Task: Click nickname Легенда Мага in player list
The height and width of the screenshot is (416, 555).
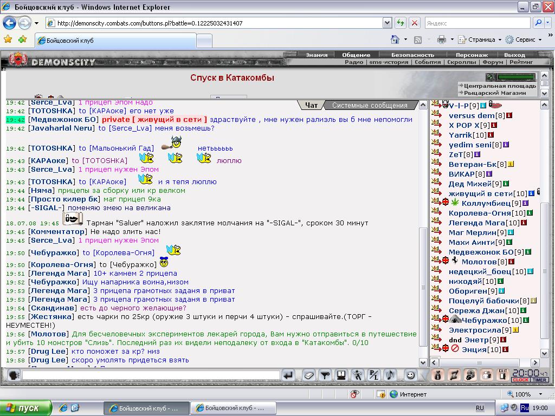Action: tap(476, 223)
